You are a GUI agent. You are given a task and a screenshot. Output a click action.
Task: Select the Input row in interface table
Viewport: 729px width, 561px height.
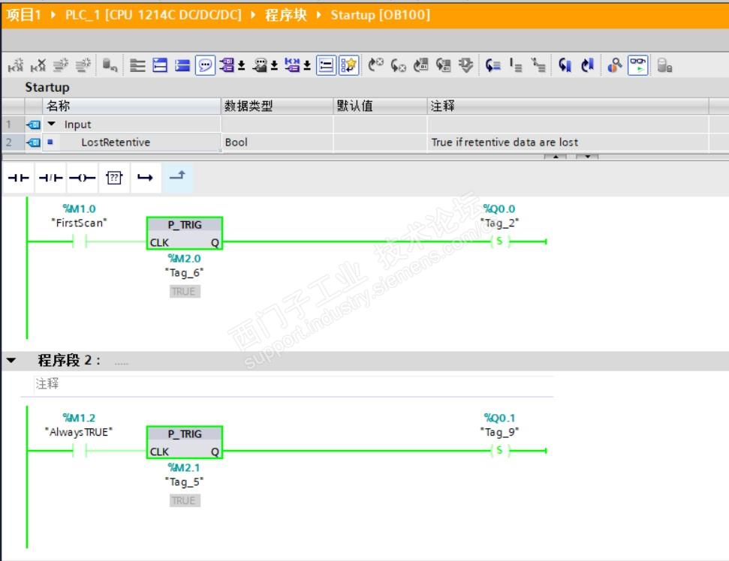355,124
